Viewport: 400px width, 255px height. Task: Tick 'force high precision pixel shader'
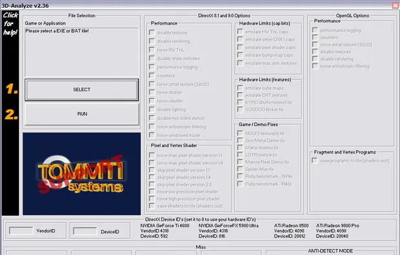pos(152,199)
